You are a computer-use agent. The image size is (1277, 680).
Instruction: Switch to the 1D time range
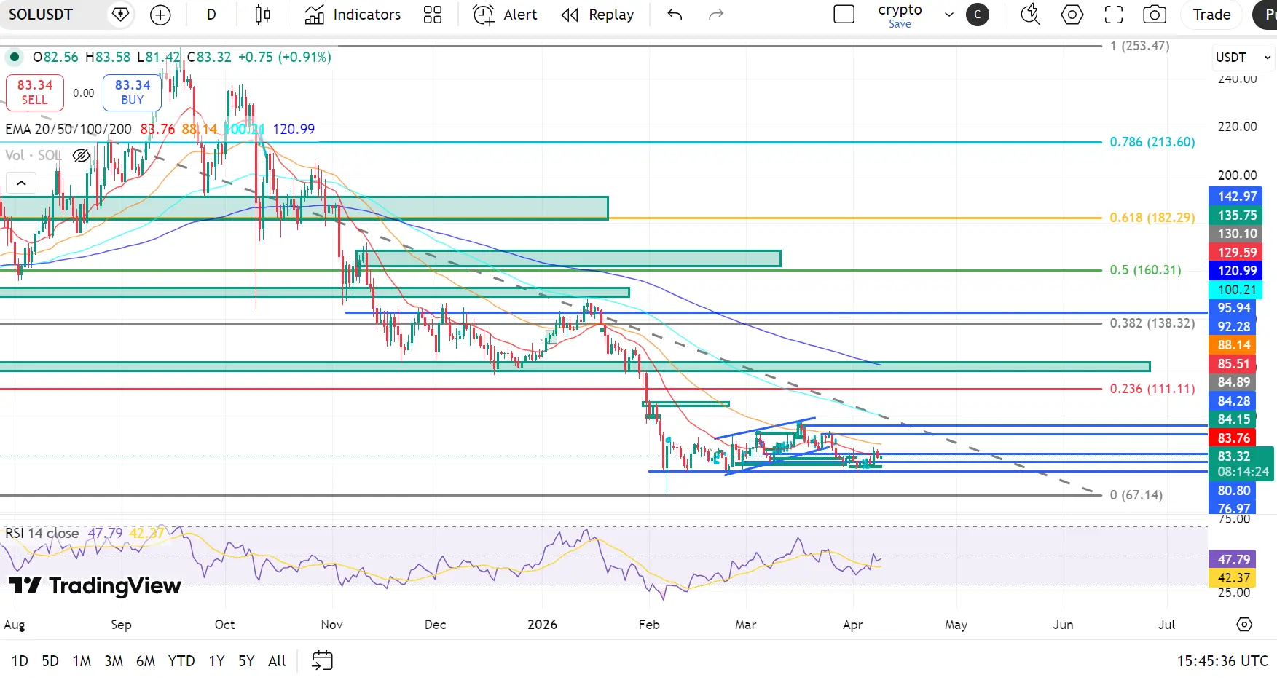click(x=20, y=661)
